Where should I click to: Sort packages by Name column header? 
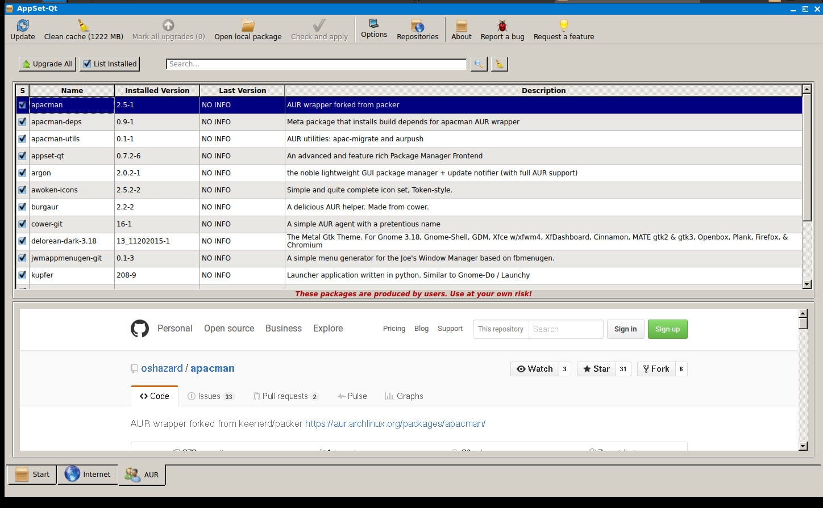pos(72,90)
